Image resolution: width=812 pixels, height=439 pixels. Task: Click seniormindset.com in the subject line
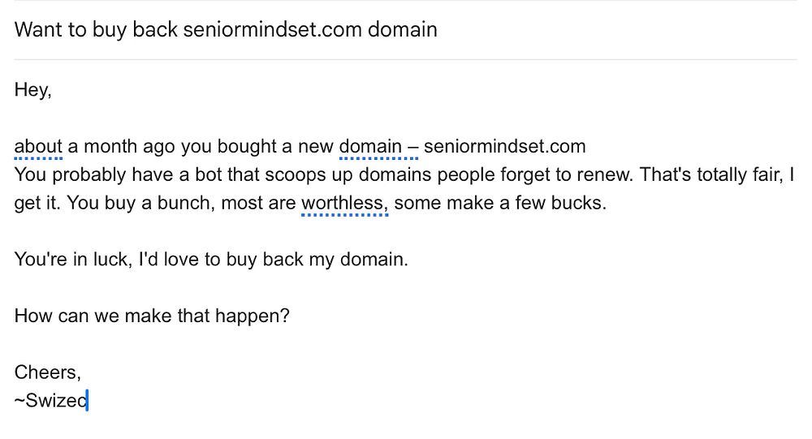click(x=272, y=29)
